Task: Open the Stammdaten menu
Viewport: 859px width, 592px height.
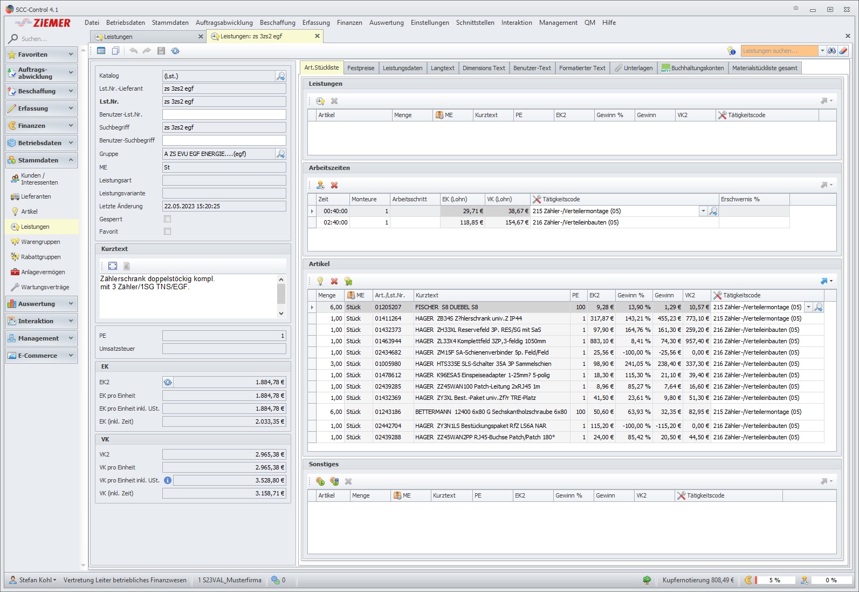Action: (170, 23)
